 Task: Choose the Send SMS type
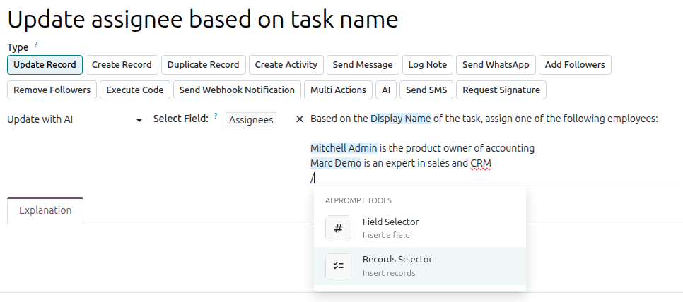(426, 90)
